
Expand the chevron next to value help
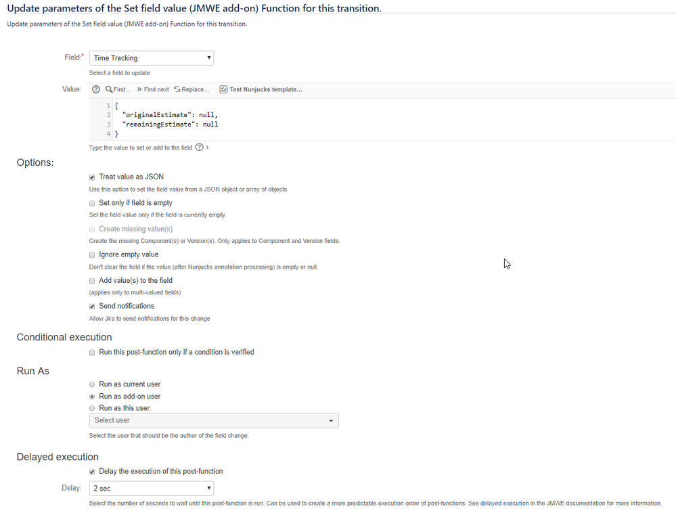207,147
